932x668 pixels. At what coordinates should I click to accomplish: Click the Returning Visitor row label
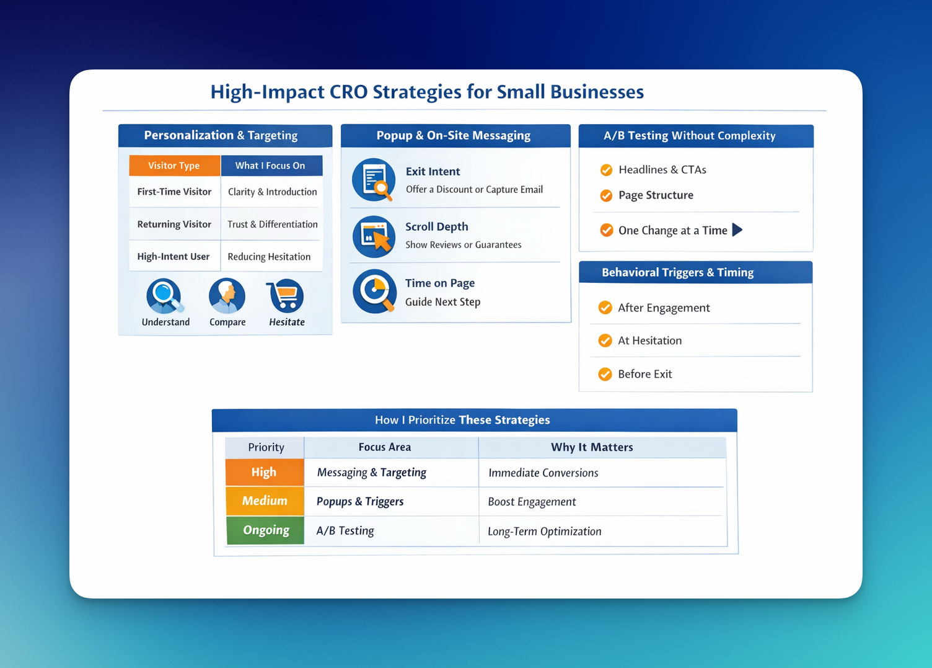[174, 224]
